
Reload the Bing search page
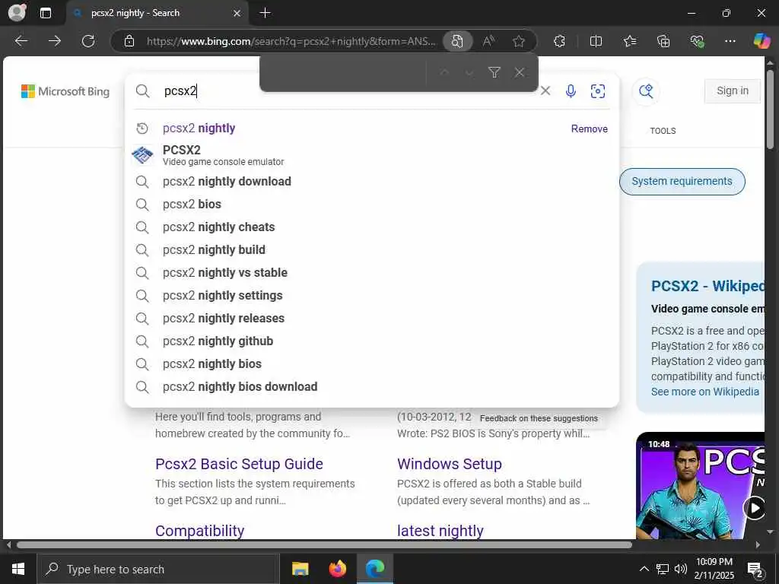[x=88, y=41]
